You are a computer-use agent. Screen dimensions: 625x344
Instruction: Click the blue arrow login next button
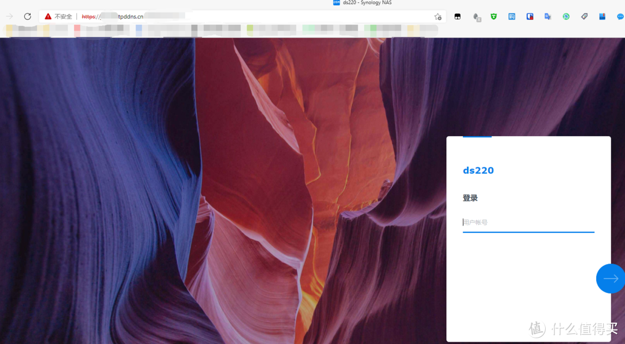(x=611, y=279)
